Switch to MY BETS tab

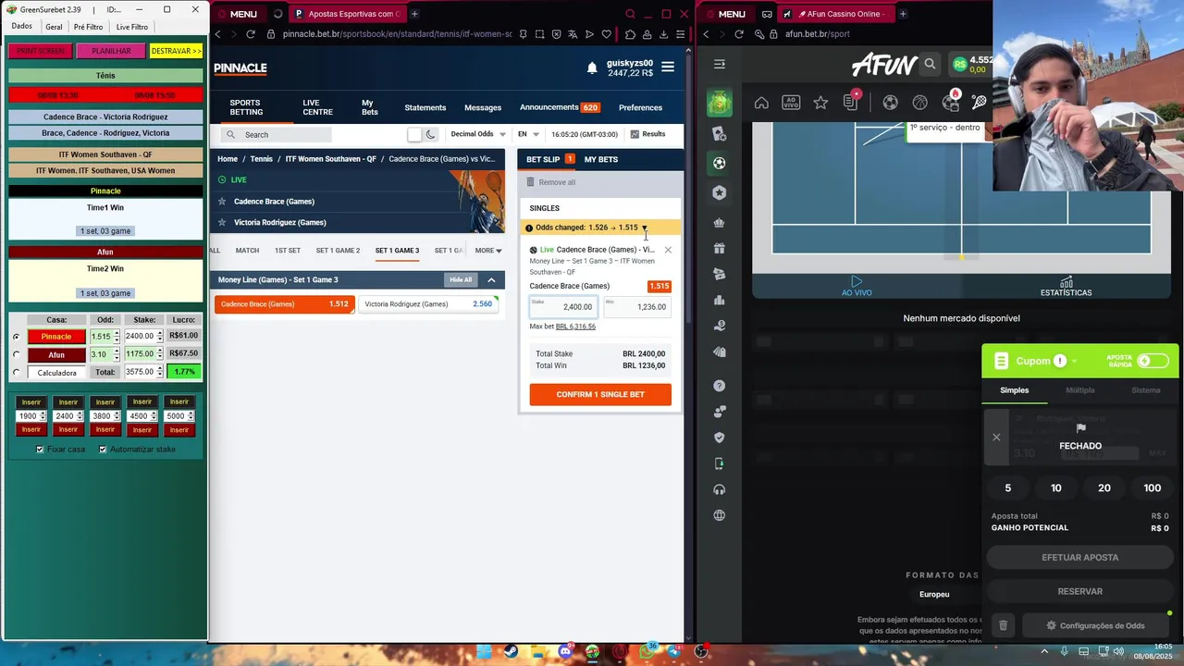(x=601, y=160)
